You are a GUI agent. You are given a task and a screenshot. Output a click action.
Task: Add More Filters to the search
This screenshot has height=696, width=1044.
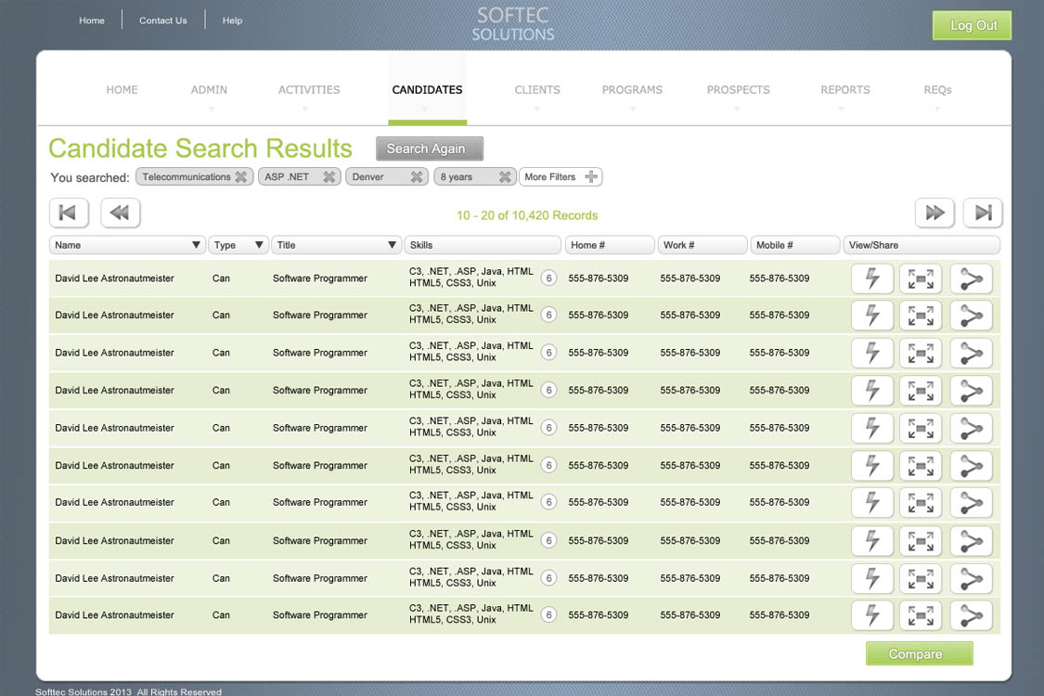pyautogui.click(x=561, y=177)
